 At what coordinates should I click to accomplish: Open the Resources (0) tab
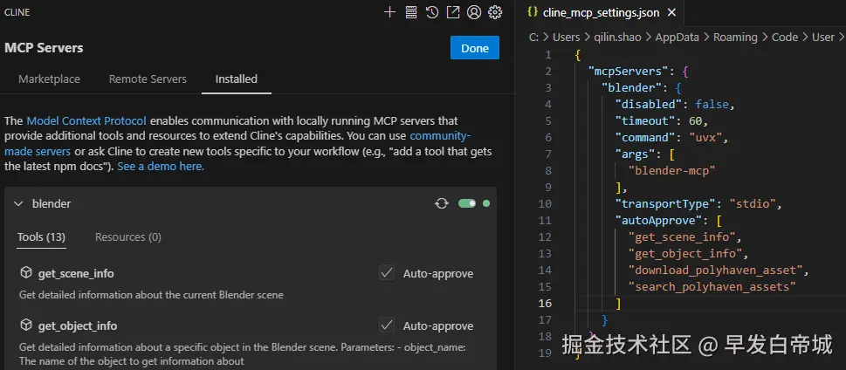click(x=127, y=236)
